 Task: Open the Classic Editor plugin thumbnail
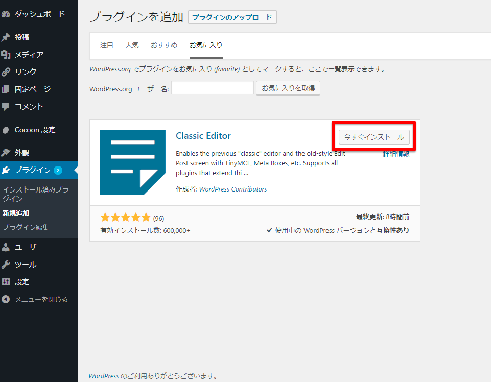[133, 162]
